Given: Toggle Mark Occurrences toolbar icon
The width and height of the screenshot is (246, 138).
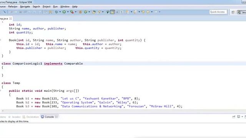Looking at the screenshot, I should click(108, 12).
